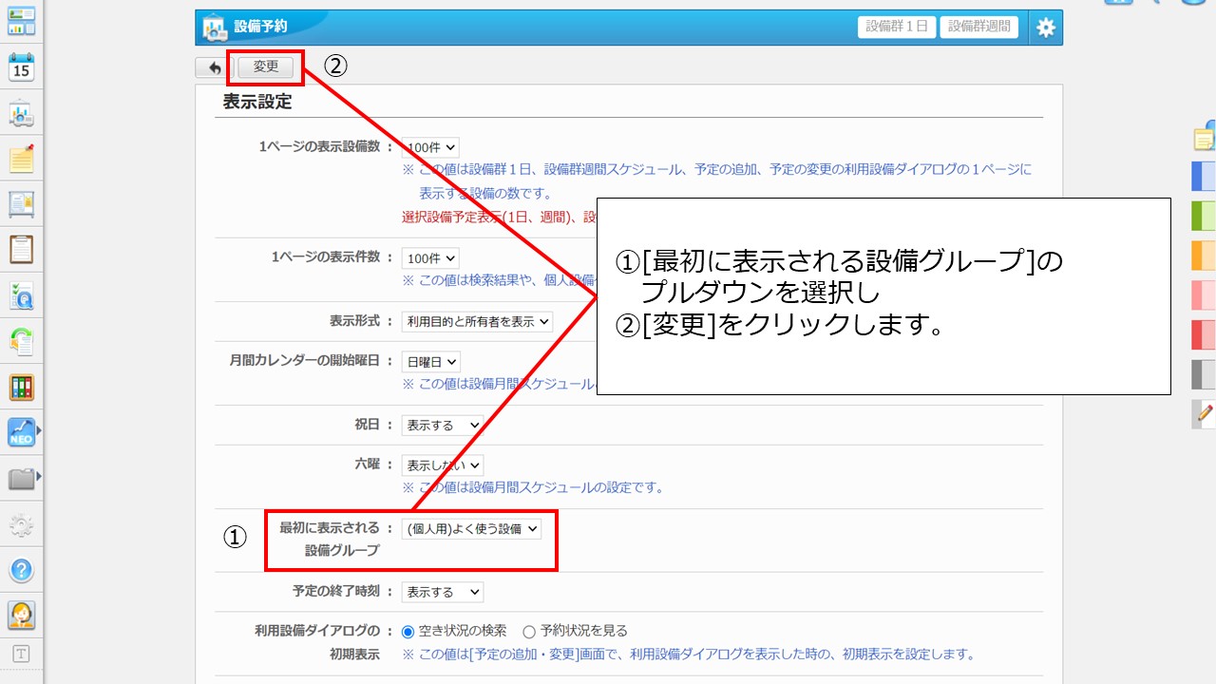Screen dimensions: 1216x684
Task: Click the 変更 button
Action: pos(266,66)
